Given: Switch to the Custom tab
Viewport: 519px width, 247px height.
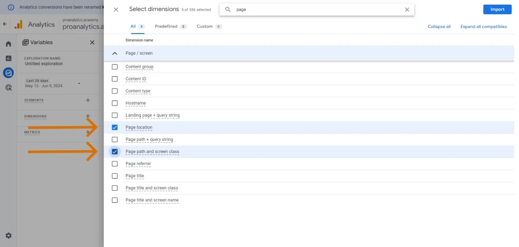Looking at the screenshot, I should (209, 26).
